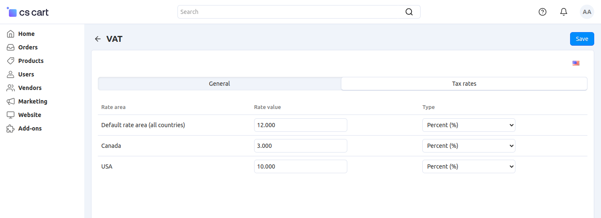Click the 'Rate value' column header
Screen dimensions: 601x218
click(267, 107)
